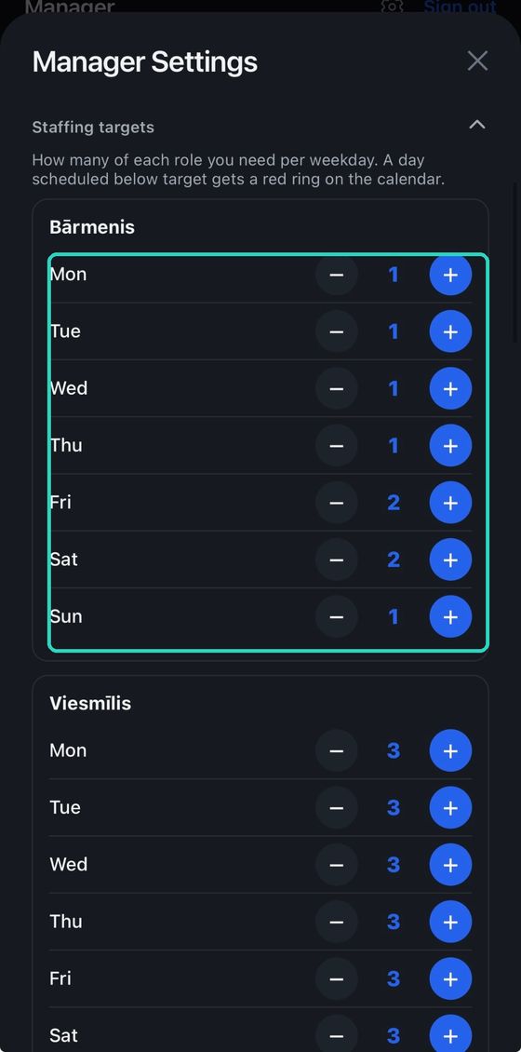The width and height of the screenshot is (521, 1052).
Task: Reduce Bārmenis count for Tuesday
Action: pos(337,331)
